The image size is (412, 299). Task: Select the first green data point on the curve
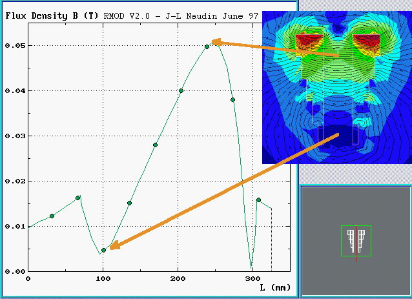pos(52,216)
